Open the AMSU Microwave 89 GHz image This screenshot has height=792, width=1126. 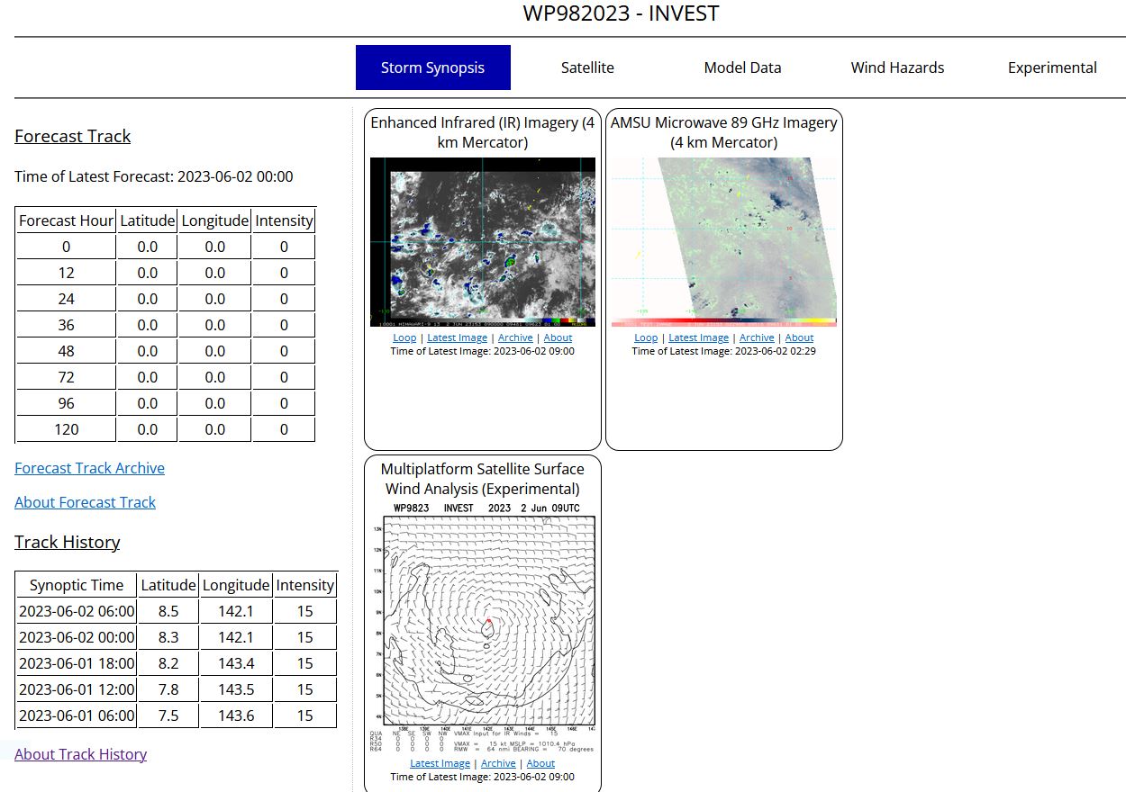tap(724, 242)
